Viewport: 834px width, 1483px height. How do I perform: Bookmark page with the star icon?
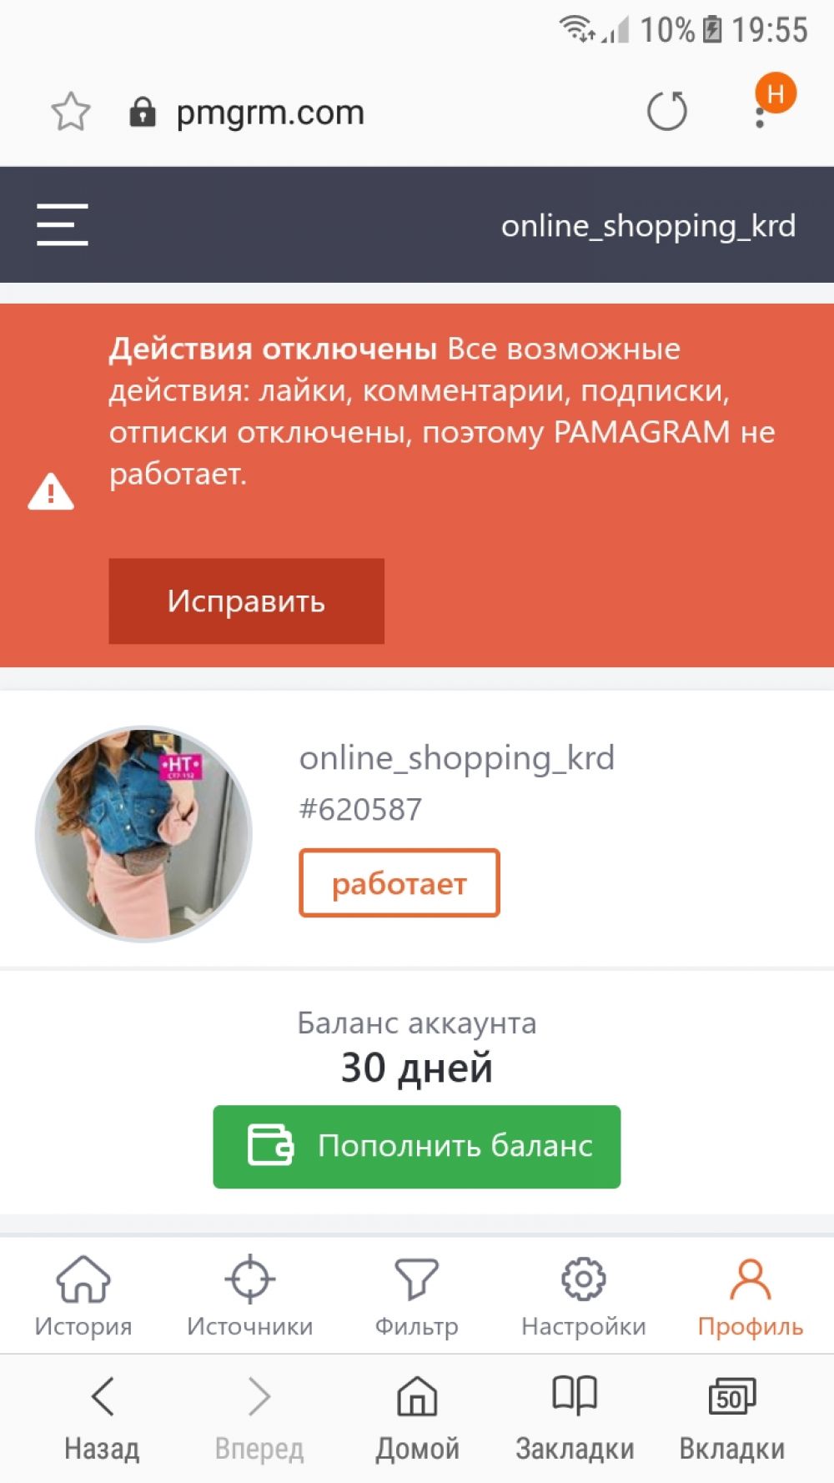coord(71,112)
